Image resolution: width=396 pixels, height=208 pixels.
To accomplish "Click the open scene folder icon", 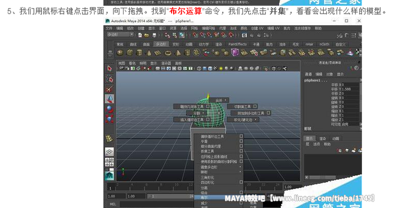I will point(146,35).
